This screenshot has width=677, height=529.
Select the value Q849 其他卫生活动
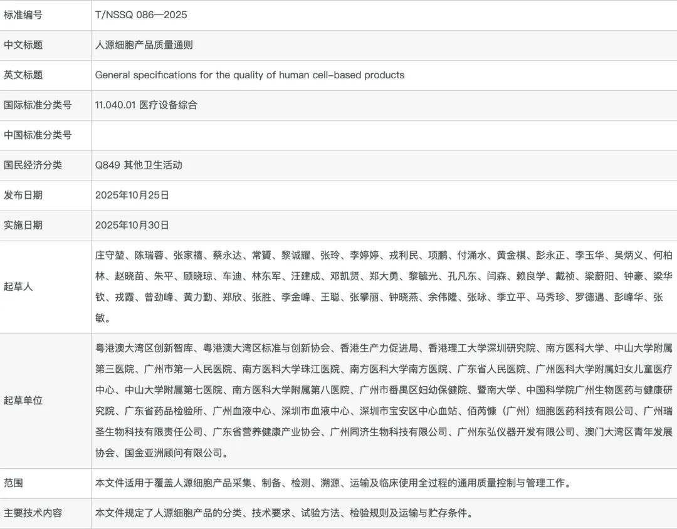pyautogui.click(x=139, y=165)
